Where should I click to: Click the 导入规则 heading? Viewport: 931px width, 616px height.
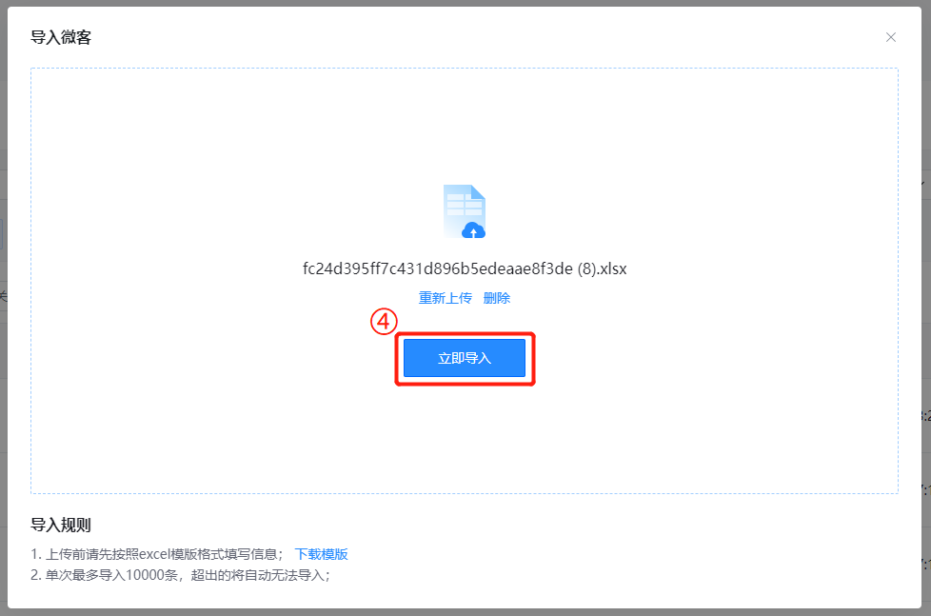pyautogui.click(x=61, y=526)
